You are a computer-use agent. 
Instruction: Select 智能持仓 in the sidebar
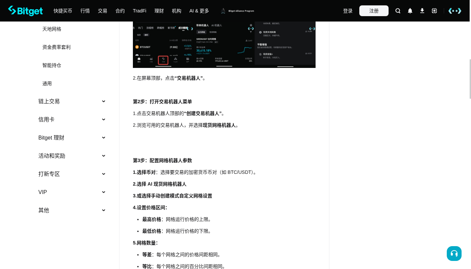coord(52,65)
